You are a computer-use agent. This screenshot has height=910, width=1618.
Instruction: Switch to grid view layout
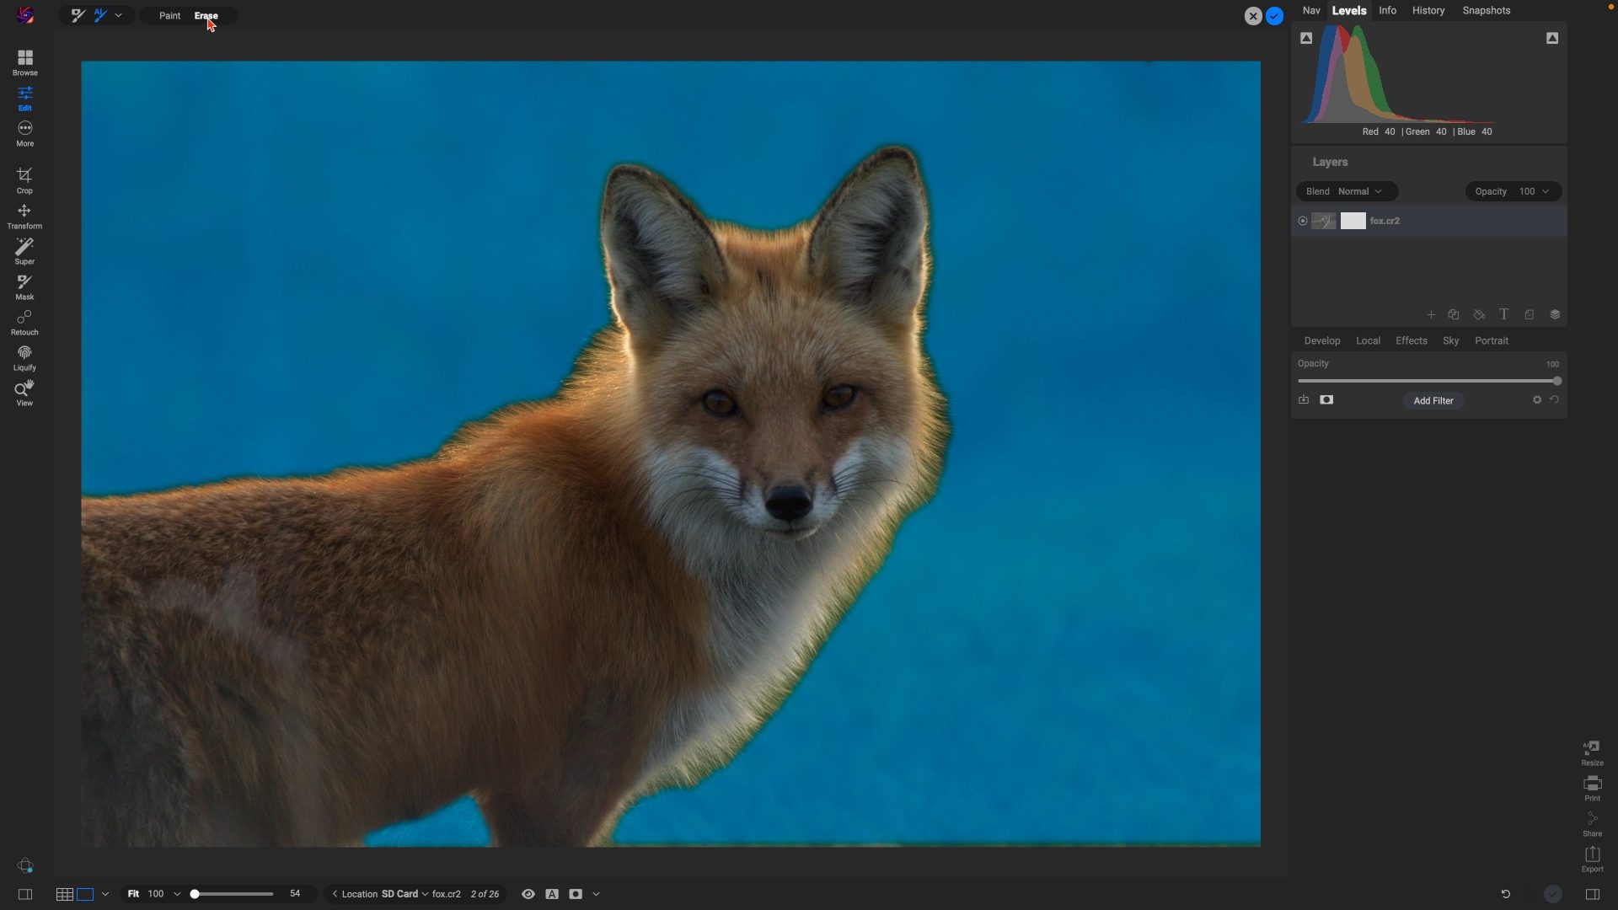point(64,894)
